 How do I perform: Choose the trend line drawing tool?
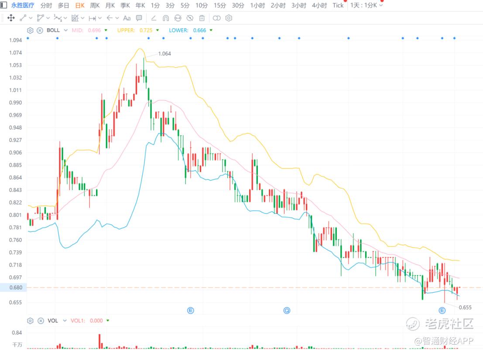[23, 18]
